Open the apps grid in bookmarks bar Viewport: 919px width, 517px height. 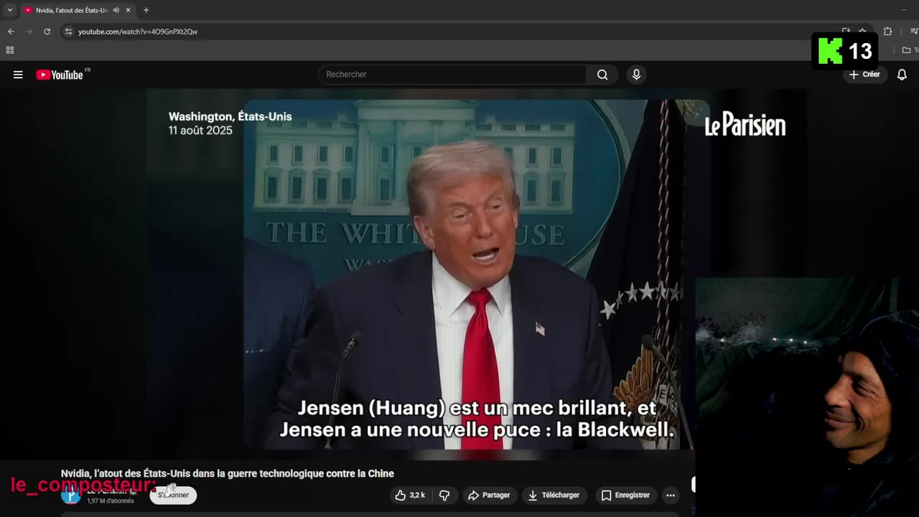tap(10, 50)
